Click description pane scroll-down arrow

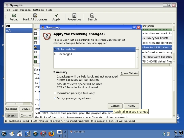(x=174, y=117)
